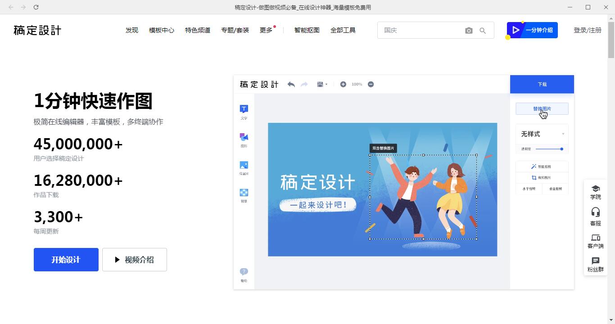
Task: Open the 特色频道 menu
Action: click(198, 30)
